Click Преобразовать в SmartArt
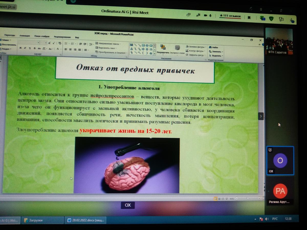The width and height of the screenshot is (307, 230). point(112,52)
